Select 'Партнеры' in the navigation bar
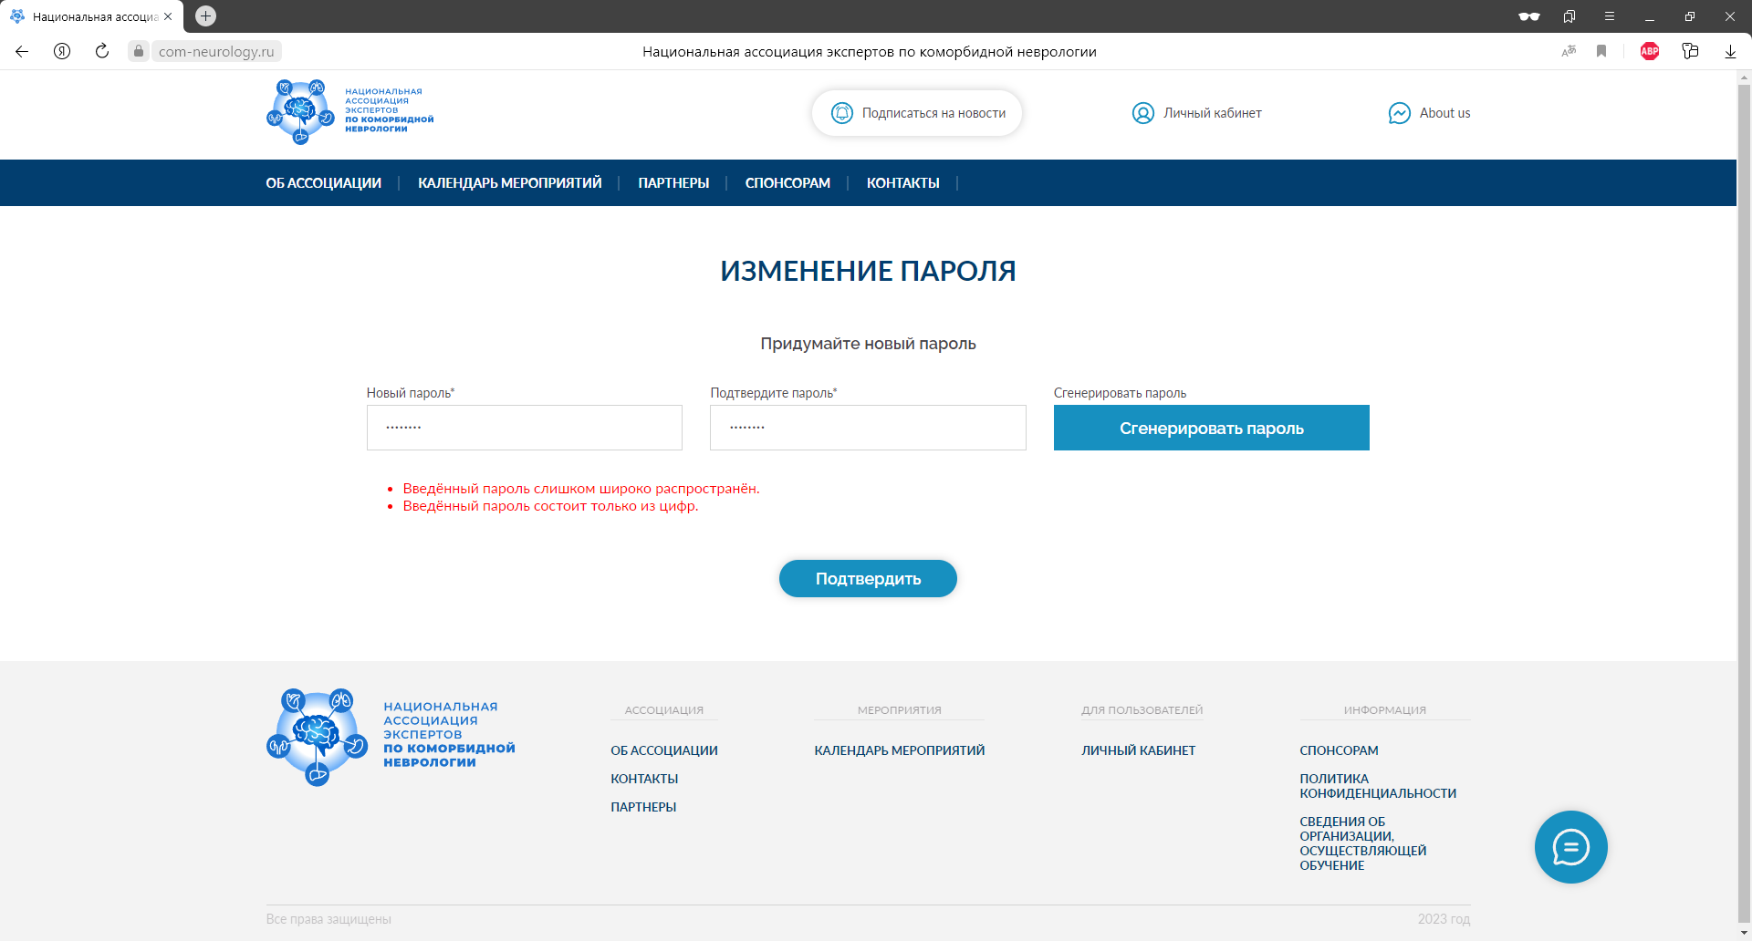Viewport: 1752px width, 941px height. 673,183
